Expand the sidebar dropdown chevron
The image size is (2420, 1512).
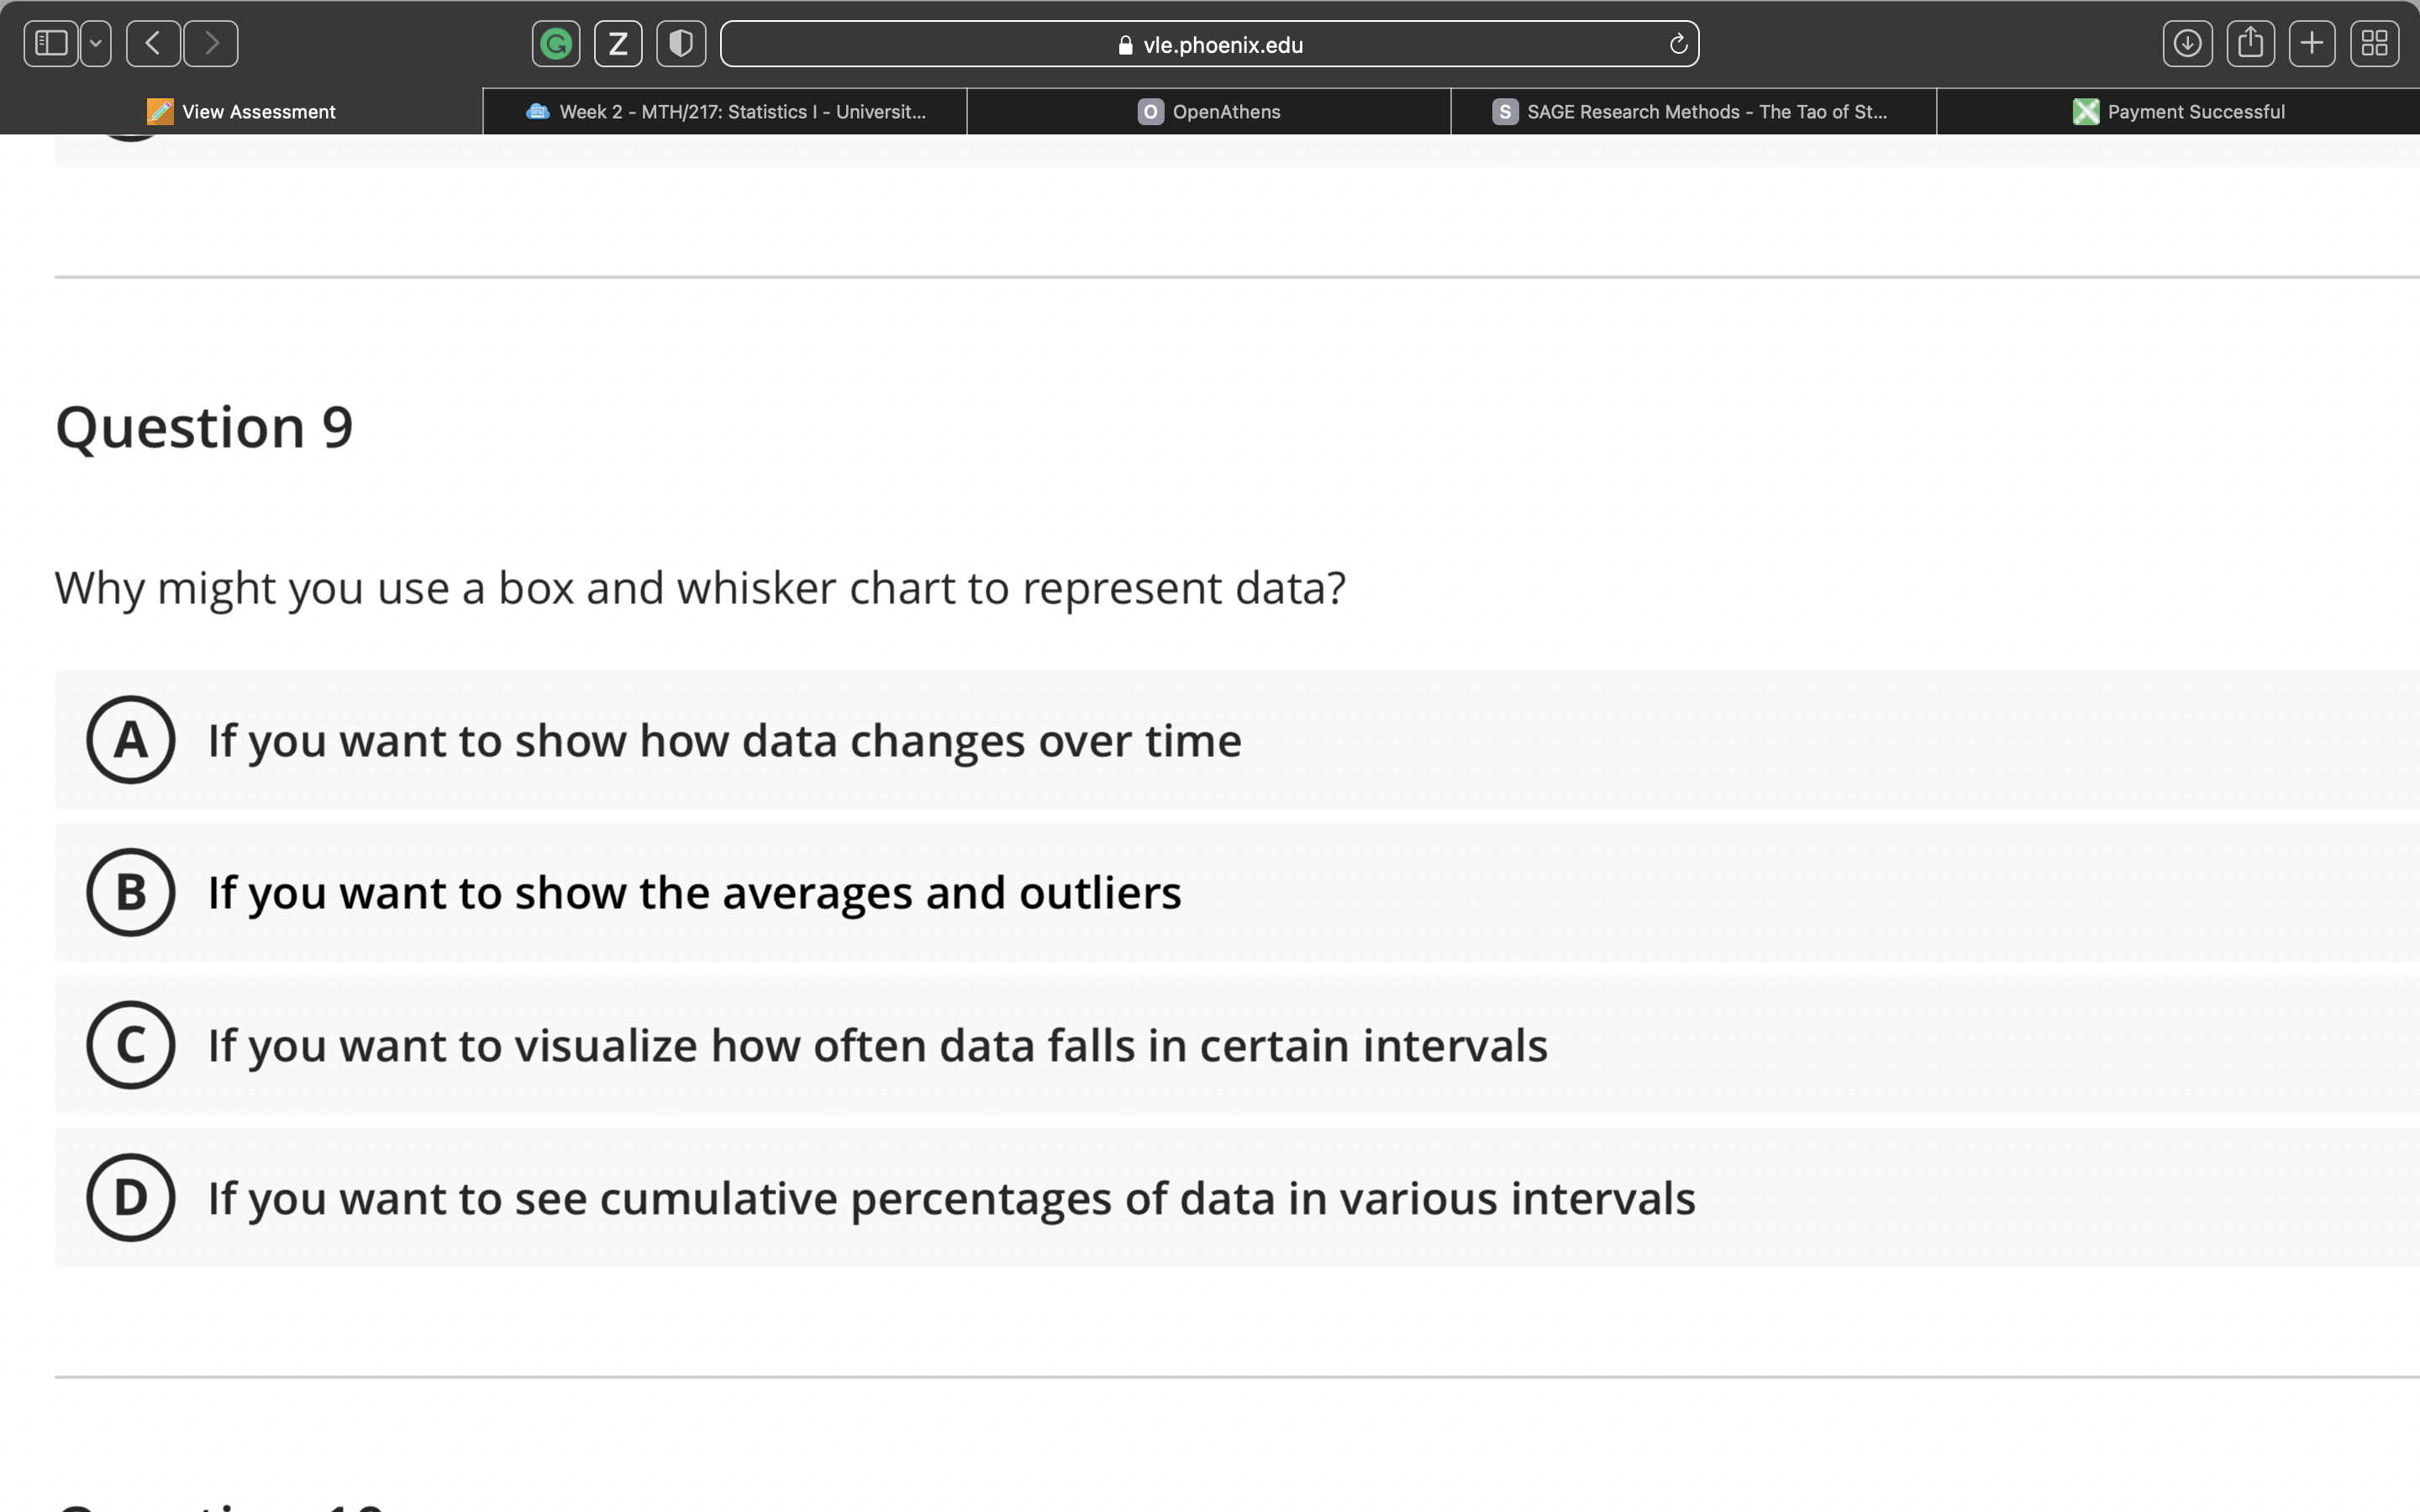[x=96, y=44]
